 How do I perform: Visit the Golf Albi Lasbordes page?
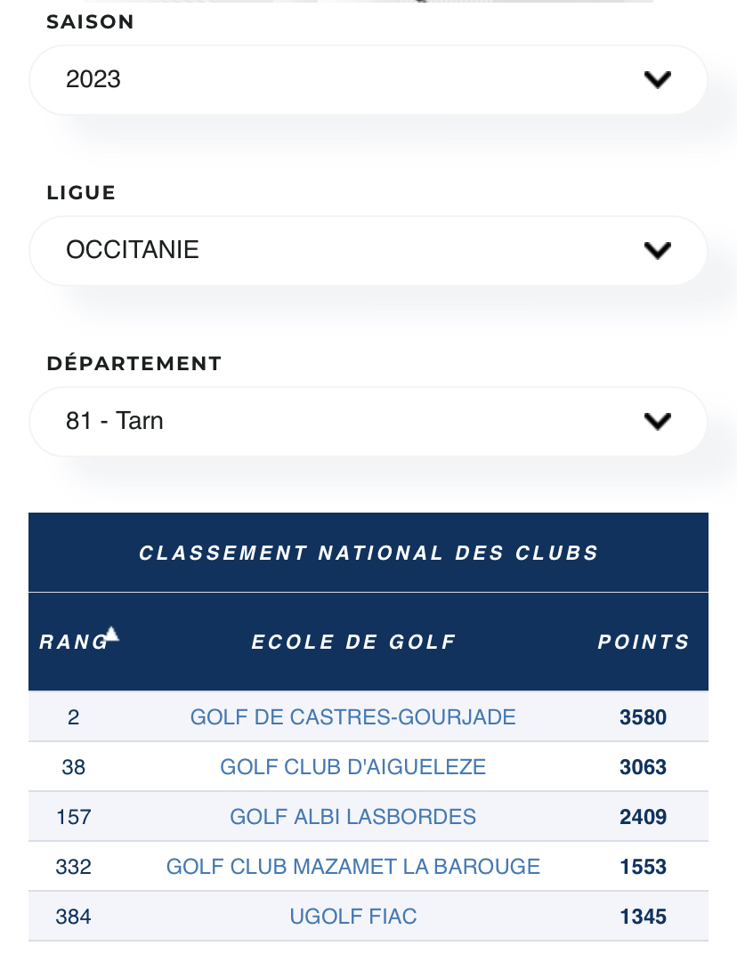(x=353, y=817)
